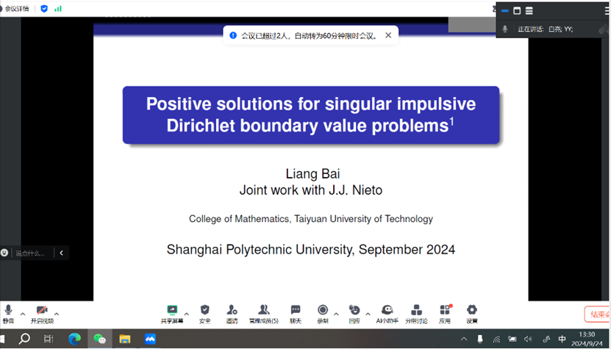The width and height of the screenshot is (611, 349).
Task: Open the Invite (邀请) panel
Action: click(x=232, y=312)
